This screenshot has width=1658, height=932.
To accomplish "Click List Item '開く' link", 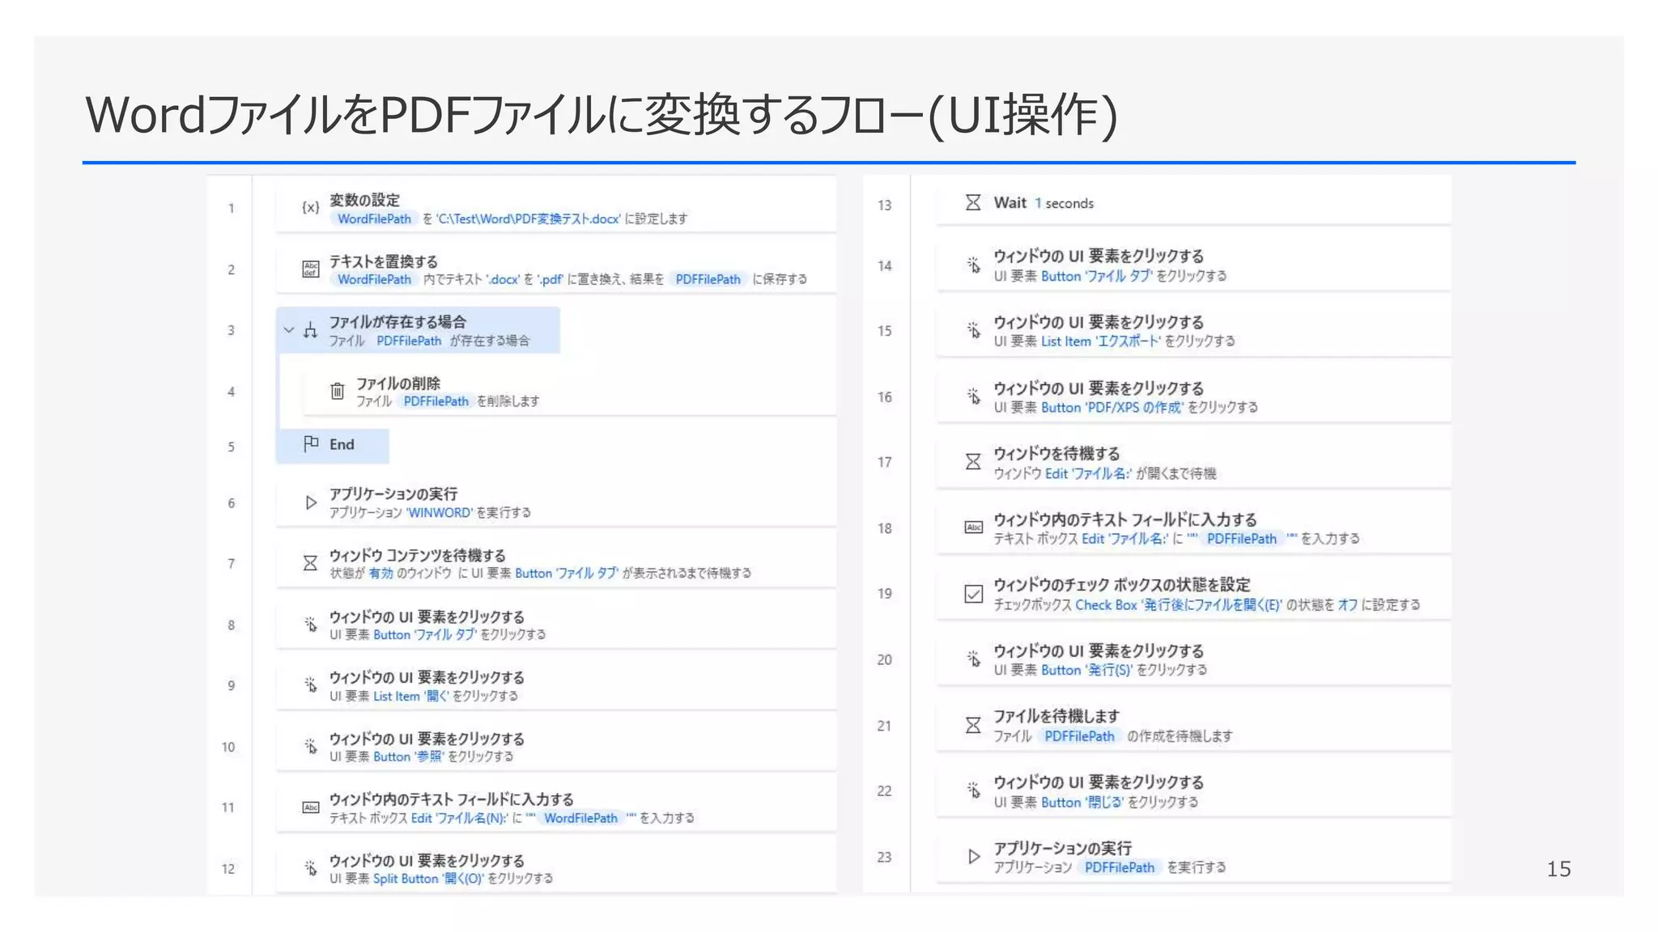I will [x=410, y=697].
